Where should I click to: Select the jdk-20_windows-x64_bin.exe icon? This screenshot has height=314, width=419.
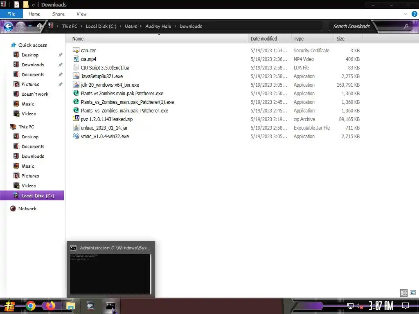coord(76,84)
